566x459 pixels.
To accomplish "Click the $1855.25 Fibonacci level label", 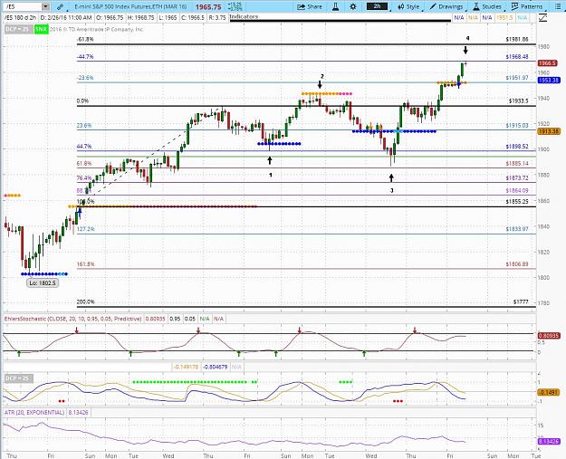I will click(x=517, y=201).
